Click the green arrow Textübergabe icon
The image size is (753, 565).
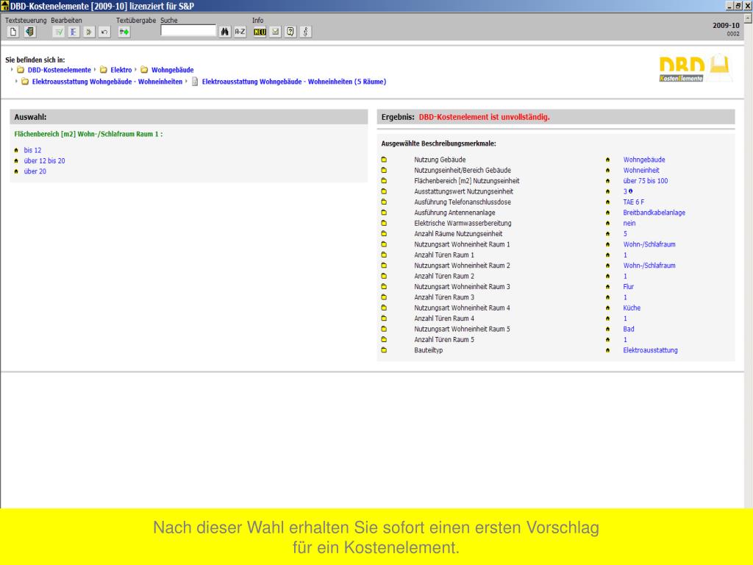click(124, 32)
